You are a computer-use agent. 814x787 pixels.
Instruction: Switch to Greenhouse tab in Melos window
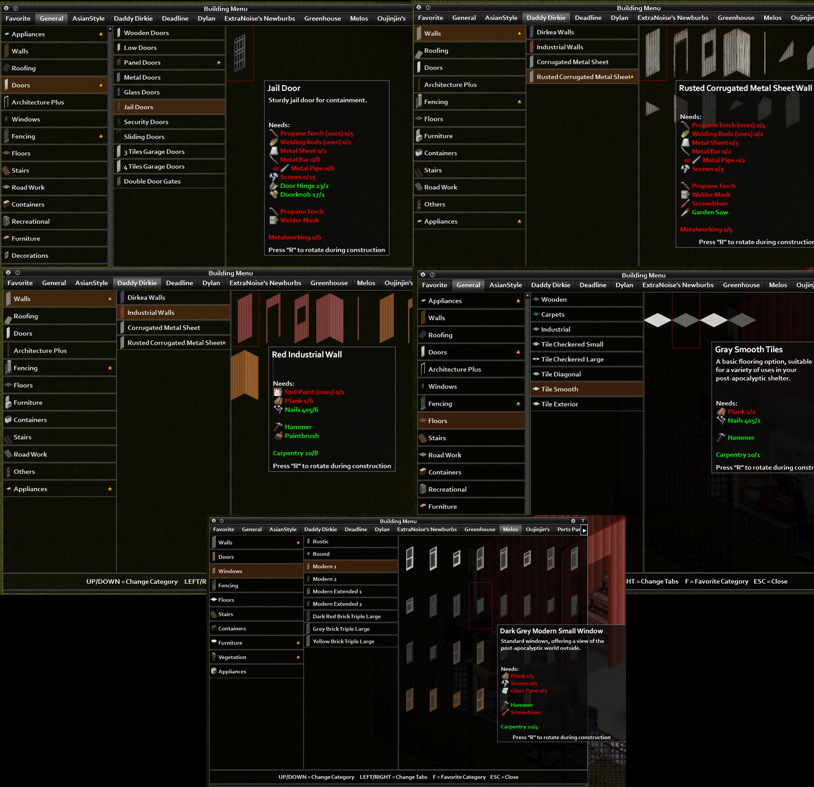480,529
